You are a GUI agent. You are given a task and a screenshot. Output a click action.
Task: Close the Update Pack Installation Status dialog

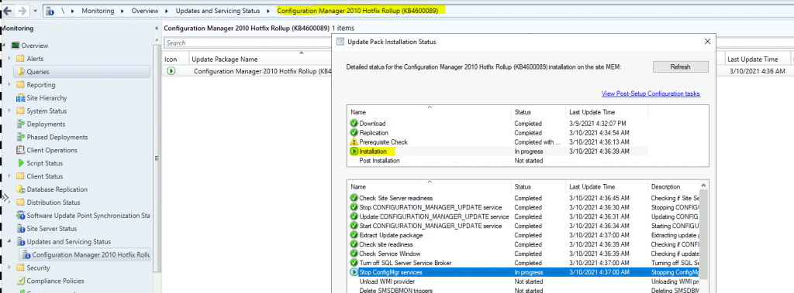[x=706, y=42]
